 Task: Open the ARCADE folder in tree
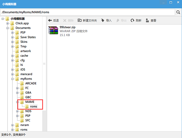31,83
